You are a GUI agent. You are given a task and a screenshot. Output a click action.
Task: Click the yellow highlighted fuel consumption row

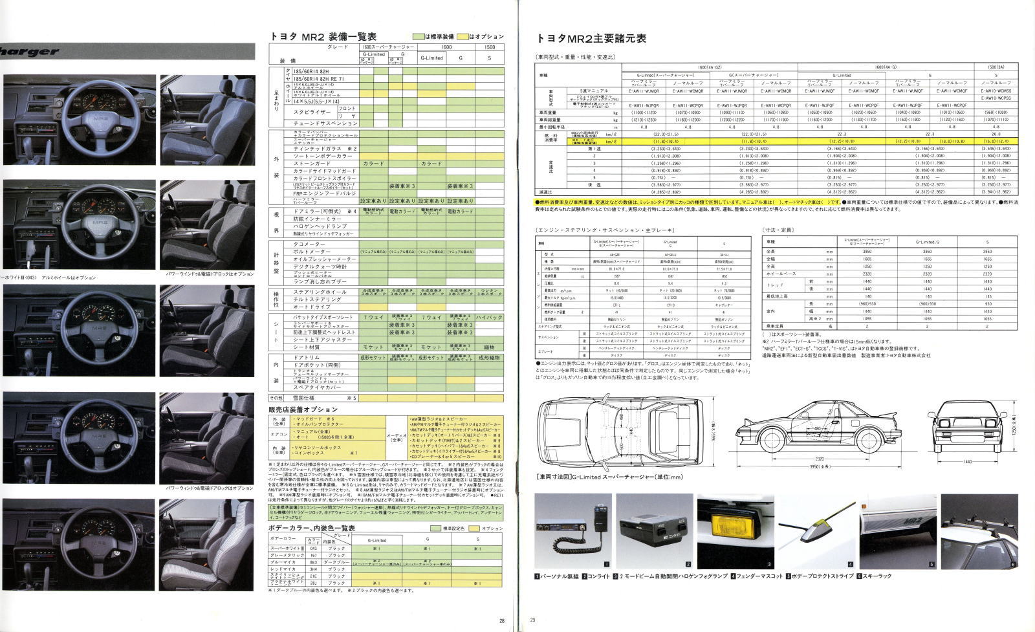pyautogui.click(x=776, y=140)
